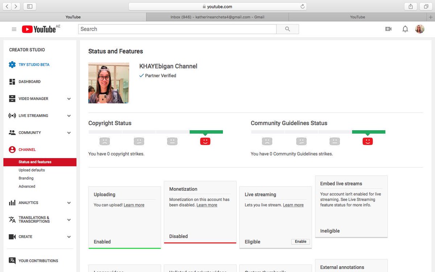Screen dimensions: 435x272
Task: Click Learn more in Live streaming card
Action: tap(293, 205)
